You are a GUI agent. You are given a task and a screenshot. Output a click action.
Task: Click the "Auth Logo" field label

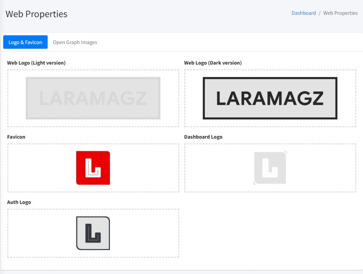pos(19,202)
